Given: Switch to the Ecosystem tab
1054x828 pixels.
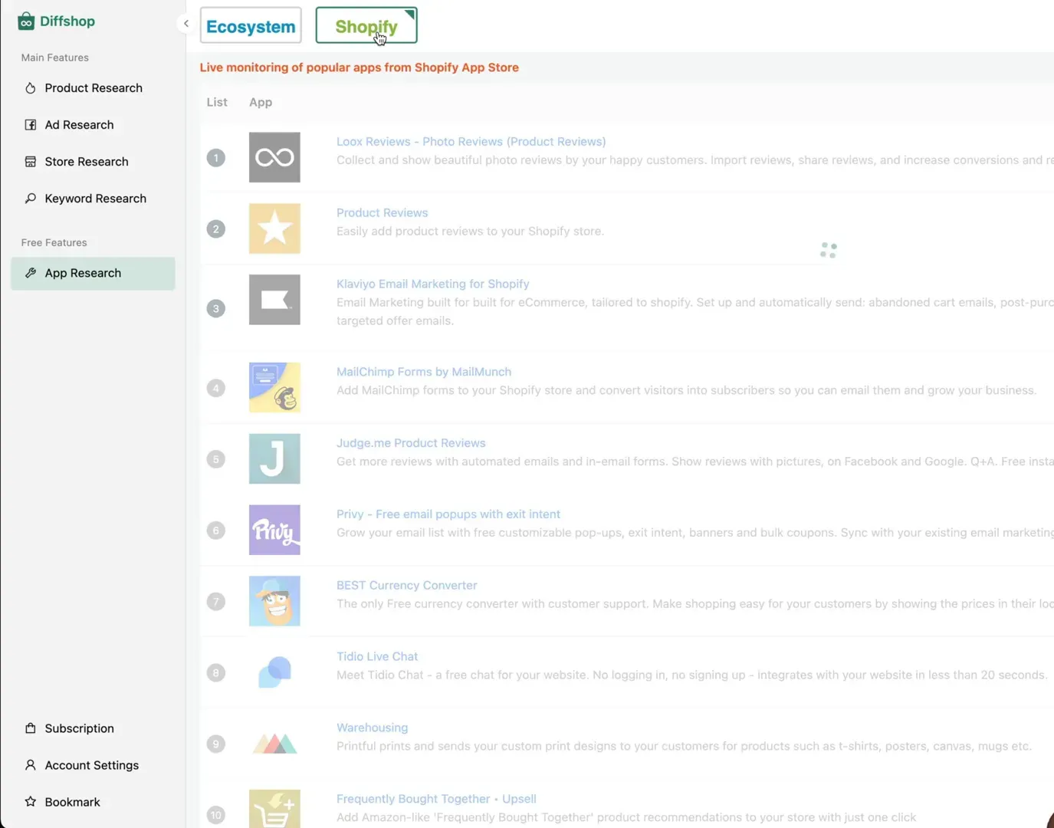Looking at the screenshot, I should pyautogui.click(x=251, y=25).
